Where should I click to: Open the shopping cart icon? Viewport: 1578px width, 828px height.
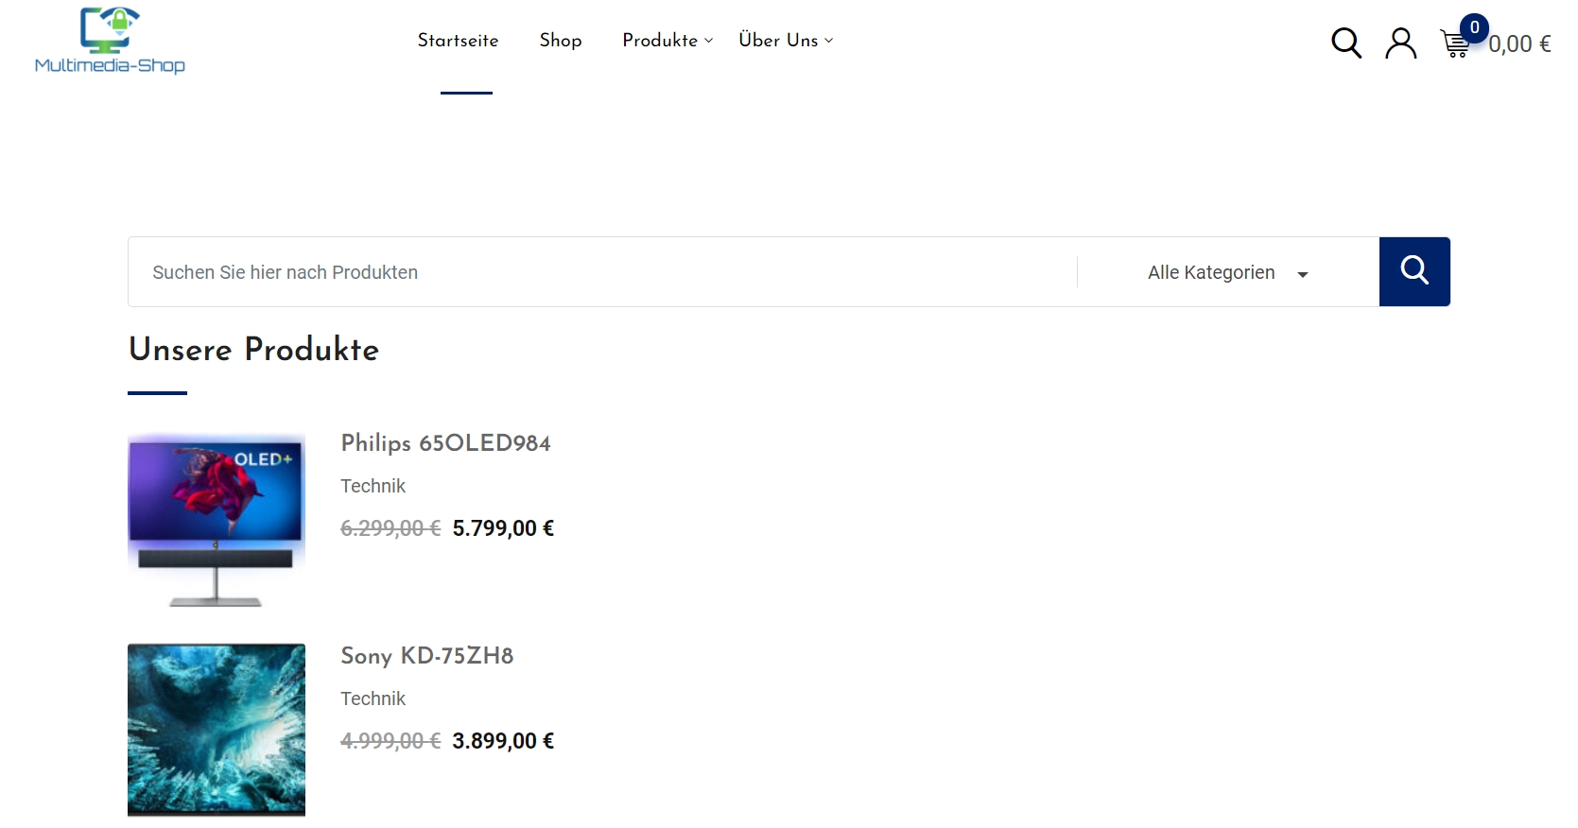pos(1455,43)
